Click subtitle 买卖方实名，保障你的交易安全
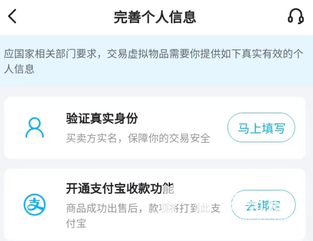Viewport: 313px width, 241px height. pyautogui.click(x=138, y=138)
